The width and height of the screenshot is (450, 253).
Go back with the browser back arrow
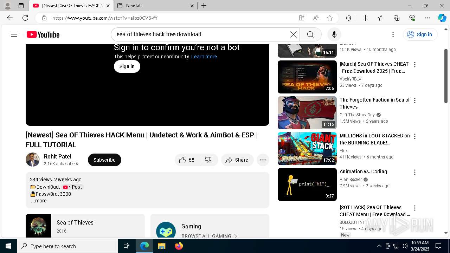click(x=10, y=18)
